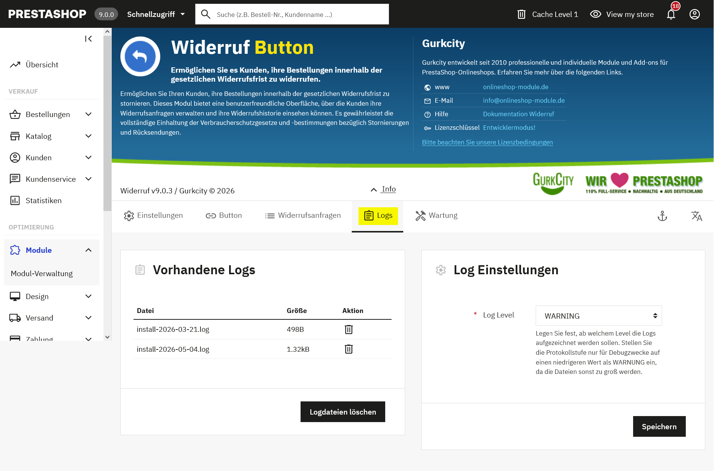Switch to the Button tab

[x=224, y=216]
